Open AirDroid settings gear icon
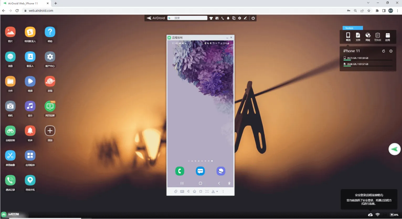 240,18
